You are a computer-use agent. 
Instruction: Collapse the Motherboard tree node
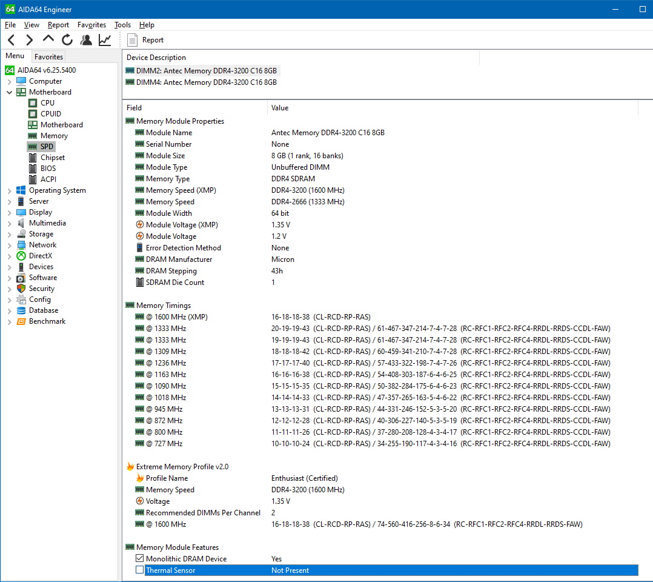pyautogui.click(x=9, y=93)
